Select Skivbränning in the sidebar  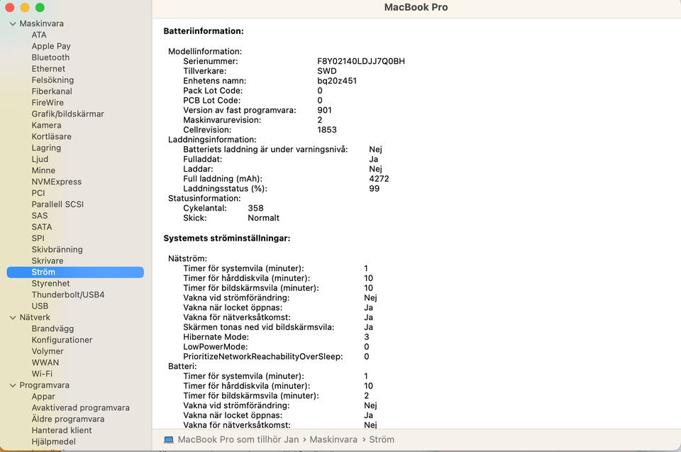(57, 250)
